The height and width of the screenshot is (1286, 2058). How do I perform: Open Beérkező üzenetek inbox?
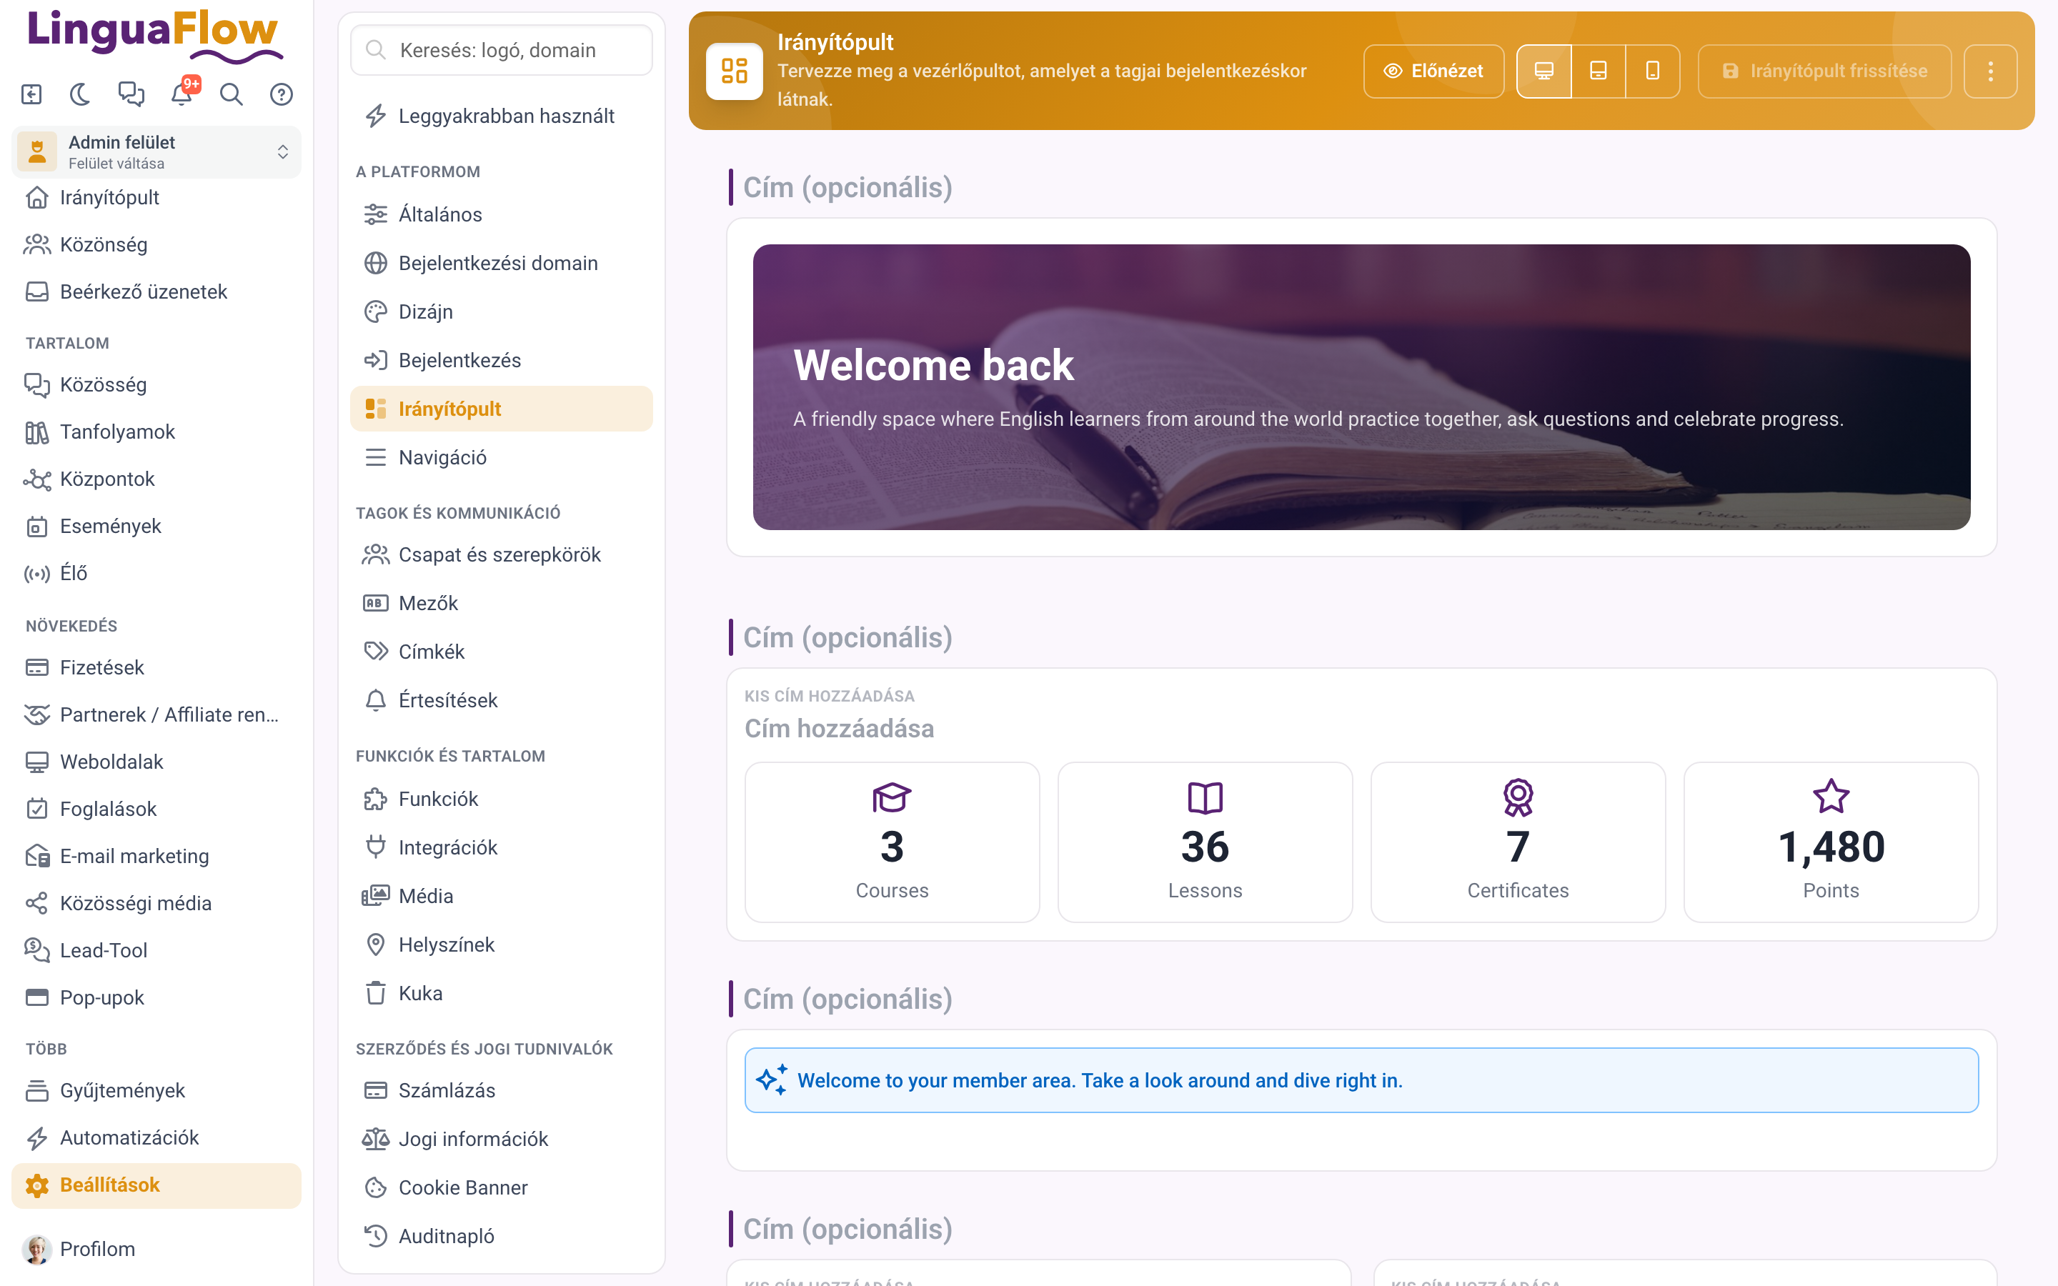click(156, 291)
